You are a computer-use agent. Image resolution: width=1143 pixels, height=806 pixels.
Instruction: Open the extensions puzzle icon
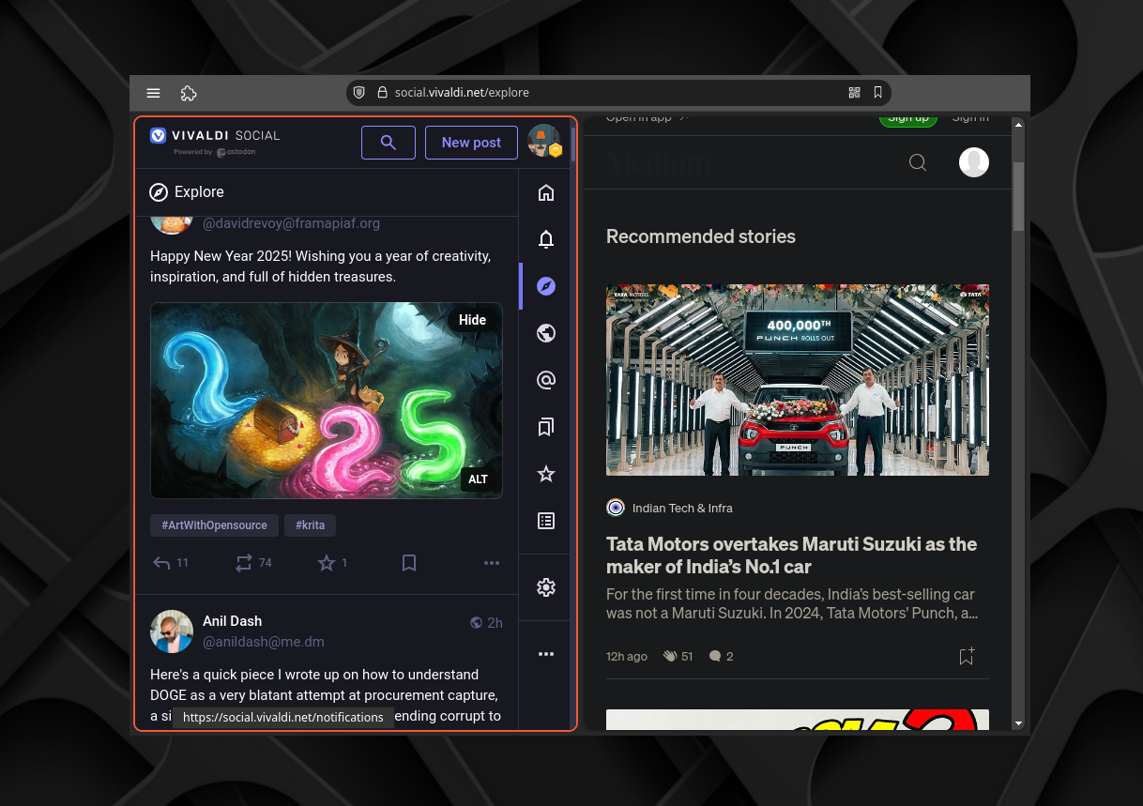click(x=189, y=93)
